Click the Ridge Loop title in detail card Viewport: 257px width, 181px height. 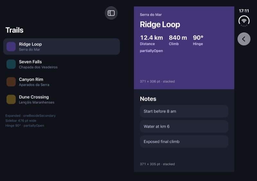coord(160,24)
